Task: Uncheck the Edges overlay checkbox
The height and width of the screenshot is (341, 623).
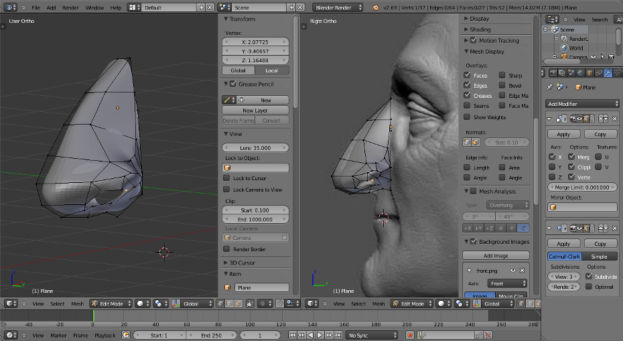Action: pos(468,86)
